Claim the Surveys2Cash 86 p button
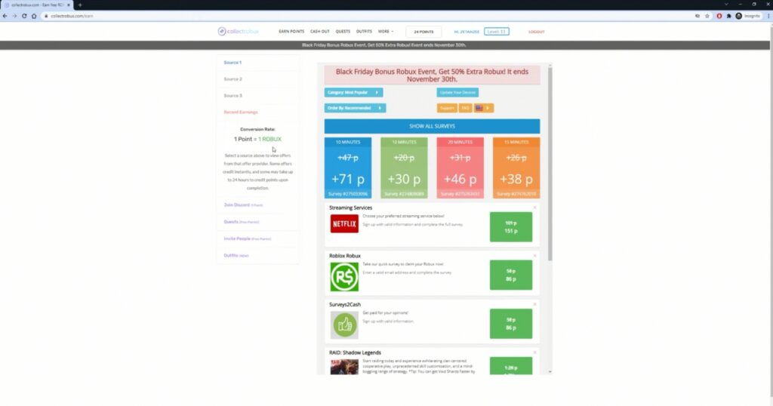Image resolution: width=773 pixels, height=406 pixels. pyautogui.click(x=511, y=324)
